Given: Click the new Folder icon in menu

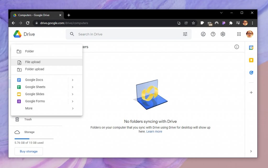Looking at the screenshot, I should coord(19,51).
